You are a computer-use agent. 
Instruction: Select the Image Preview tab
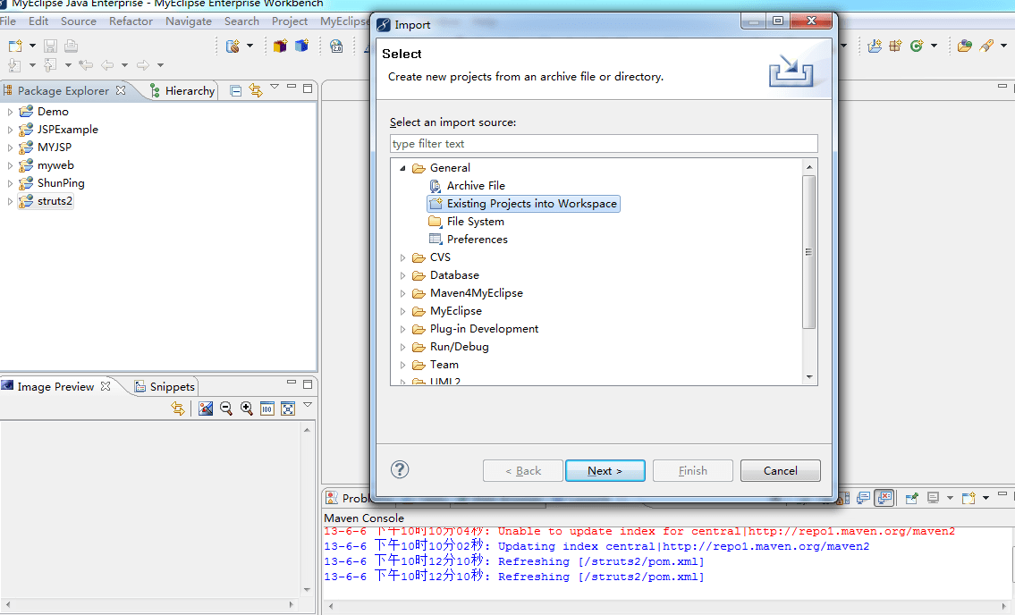[x=55, y=386]
